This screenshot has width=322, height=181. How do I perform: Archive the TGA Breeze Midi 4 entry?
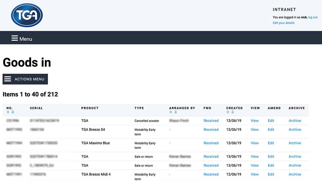(295, 174)
